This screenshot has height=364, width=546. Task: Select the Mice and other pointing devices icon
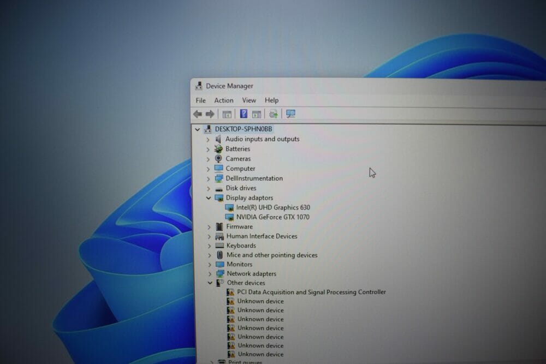coord(219,255)
